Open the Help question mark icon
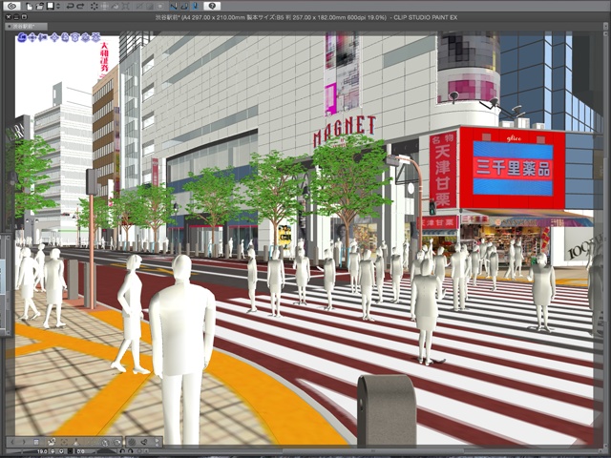Screen dimensions: 611x458 pos(212,7)
